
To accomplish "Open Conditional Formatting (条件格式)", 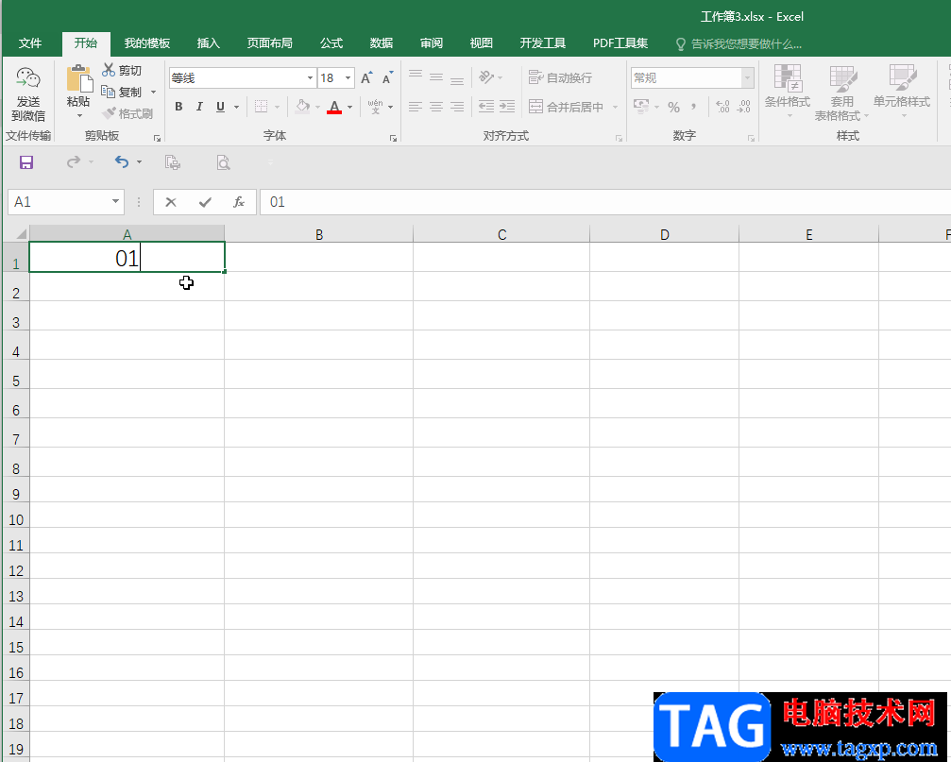I will tap(788, 91).
